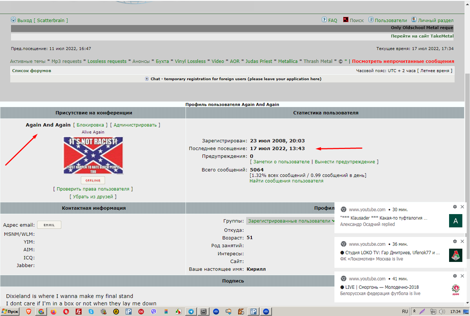
Task: Open the Lossless requests forum link
Action: coord(107,61)
